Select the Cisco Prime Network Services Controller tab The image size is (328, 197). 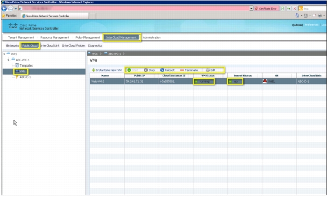click(x=55, y=16)
